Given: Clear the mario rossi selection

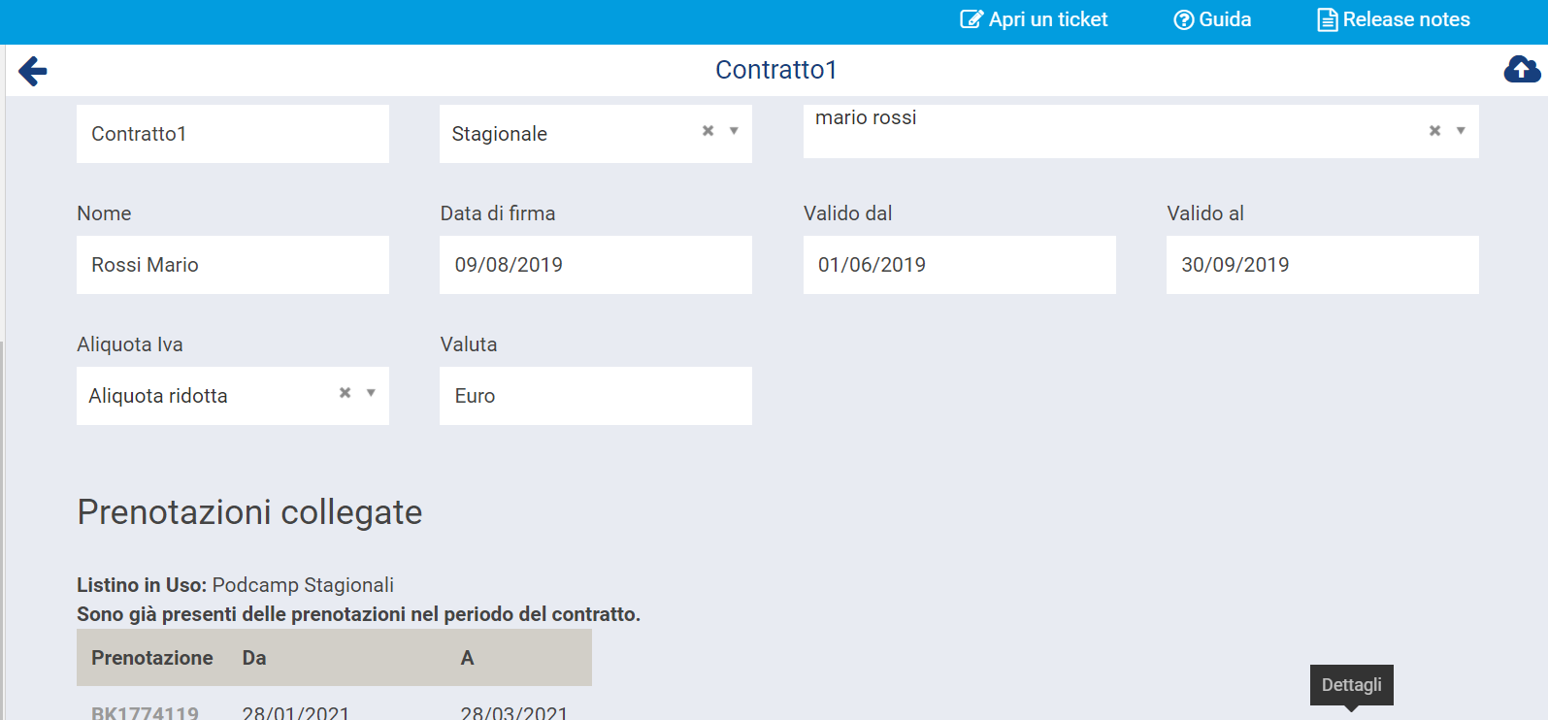Looking at the screenshot, I should [1434, 131].
